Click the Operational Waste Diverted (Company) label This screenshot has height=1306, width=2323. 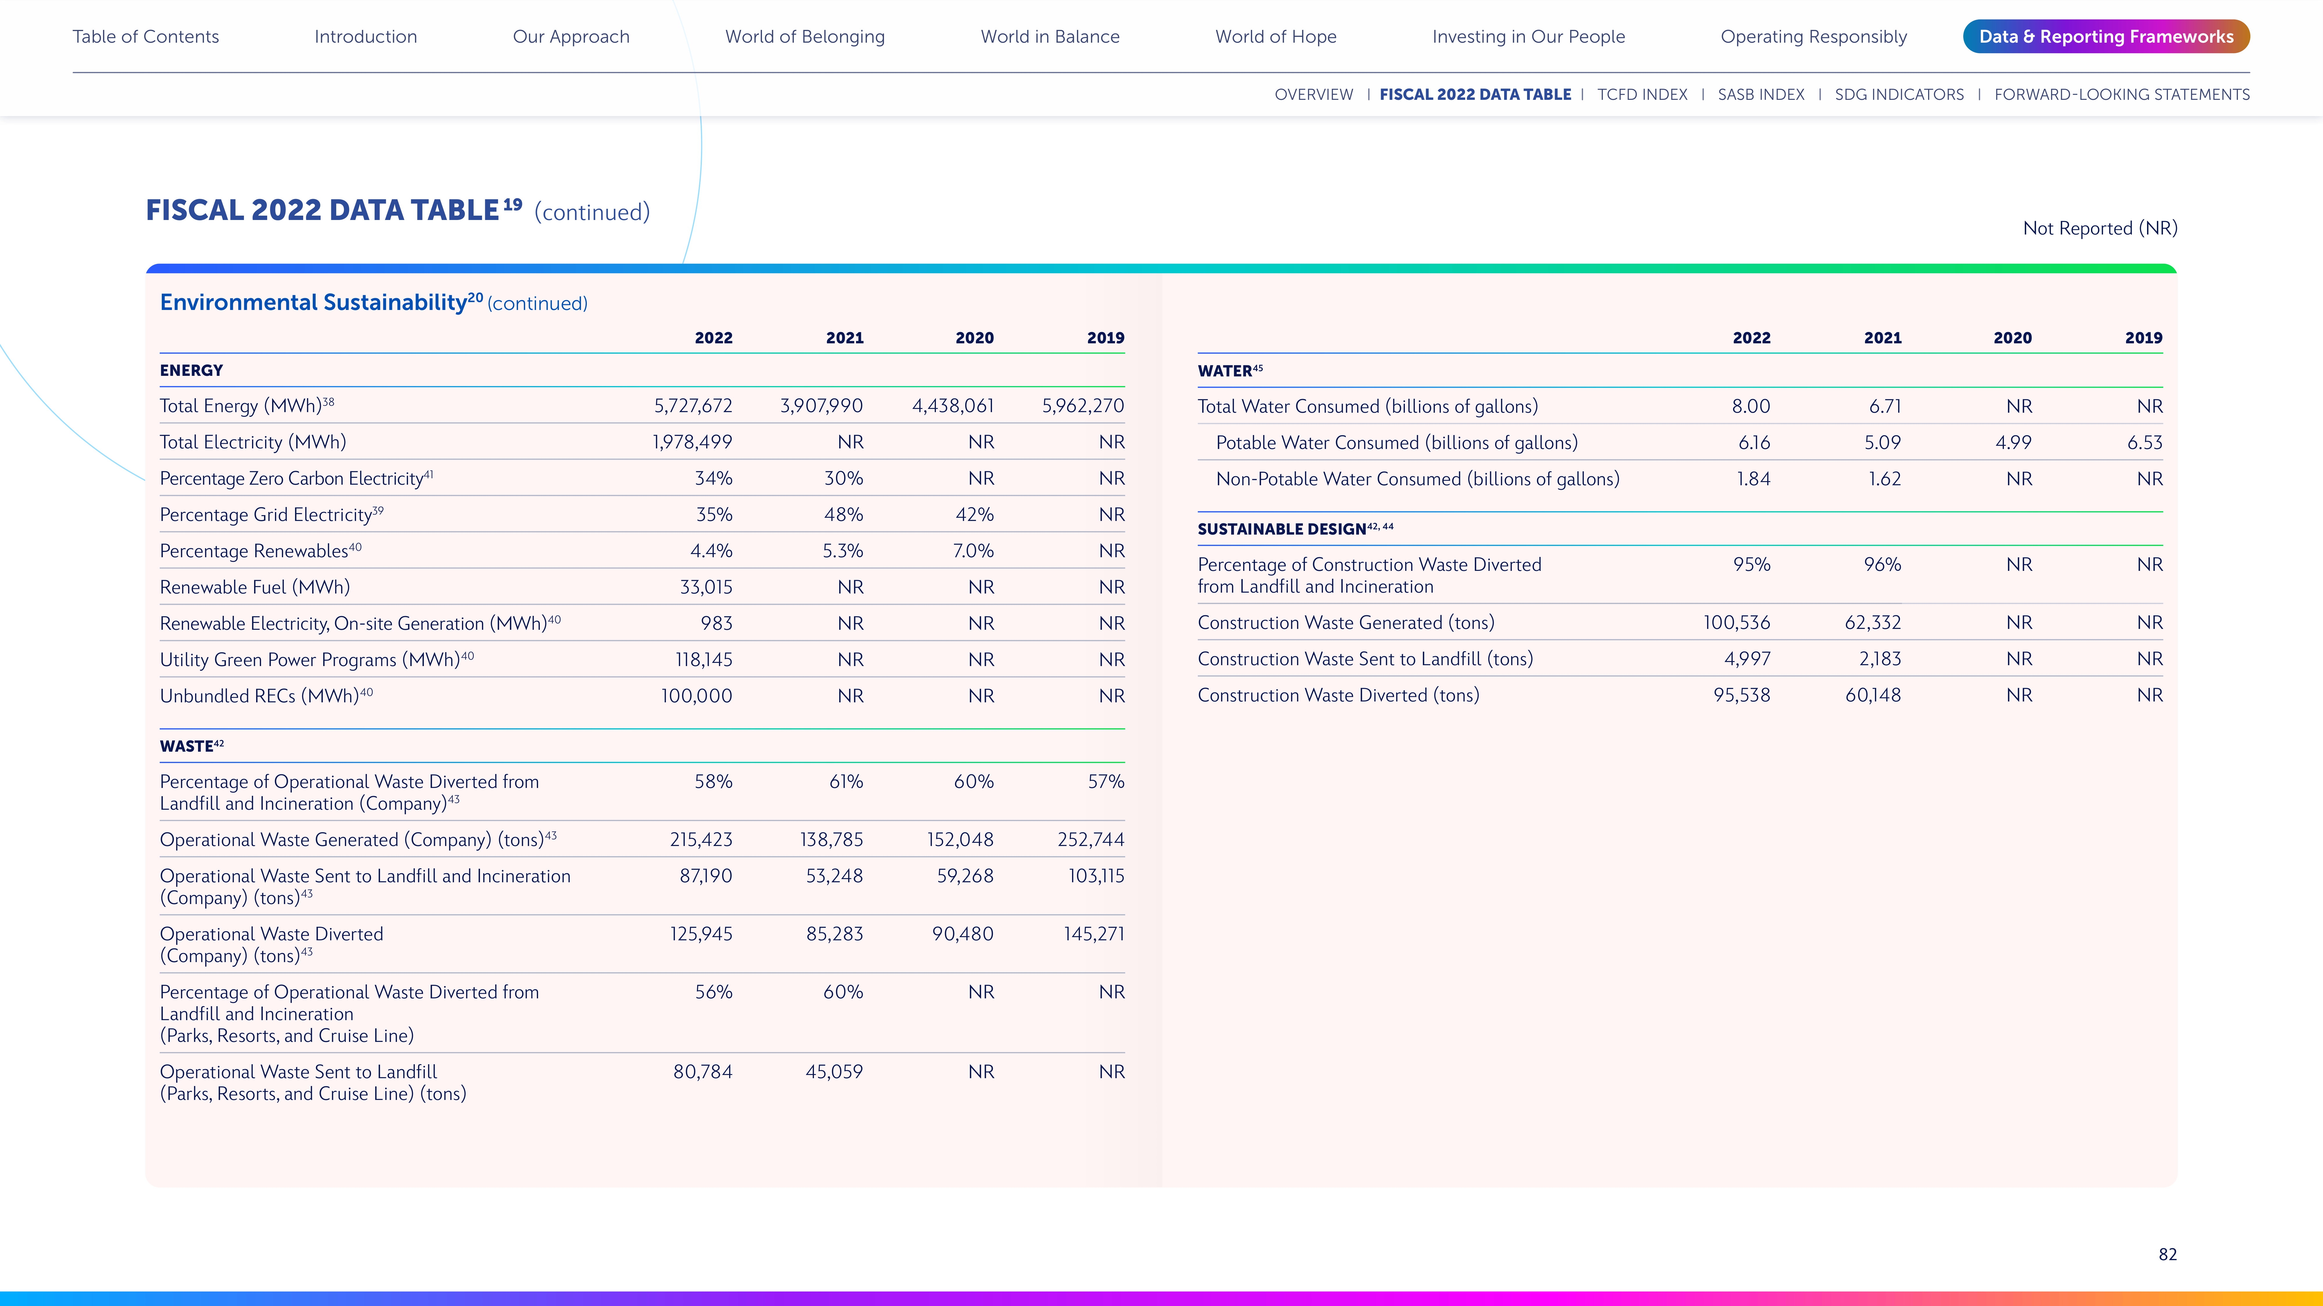(272, 945)
